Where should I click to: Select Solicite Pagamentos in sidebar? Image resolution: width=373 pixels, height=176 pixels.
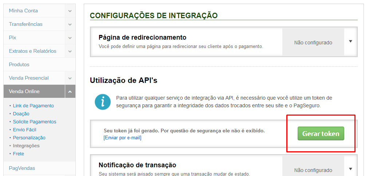click(x=35, y=122)
